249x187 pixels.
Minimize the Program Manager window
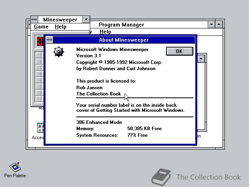click(x=212, y=25)
